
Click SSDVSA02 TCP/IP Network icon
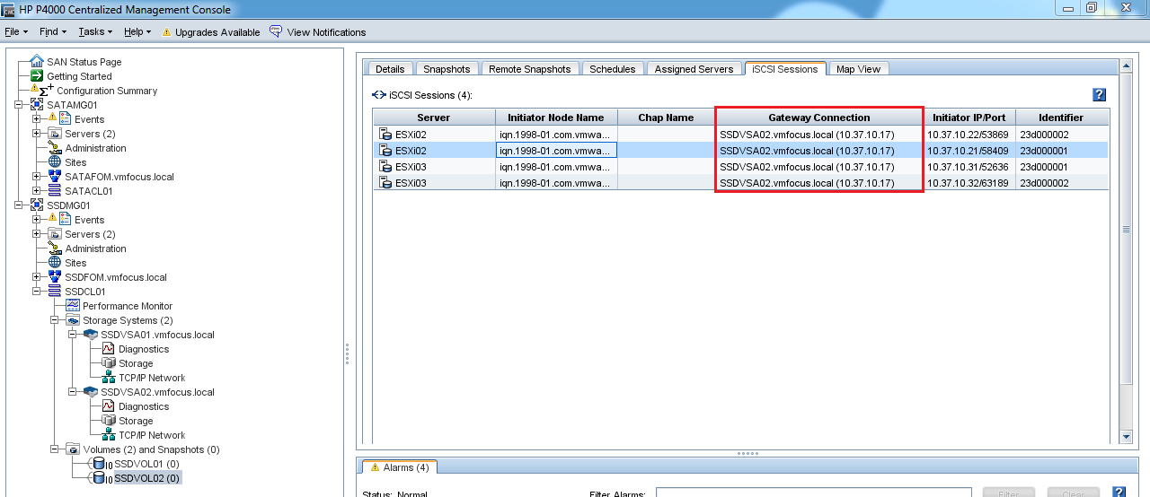(108, 435)
